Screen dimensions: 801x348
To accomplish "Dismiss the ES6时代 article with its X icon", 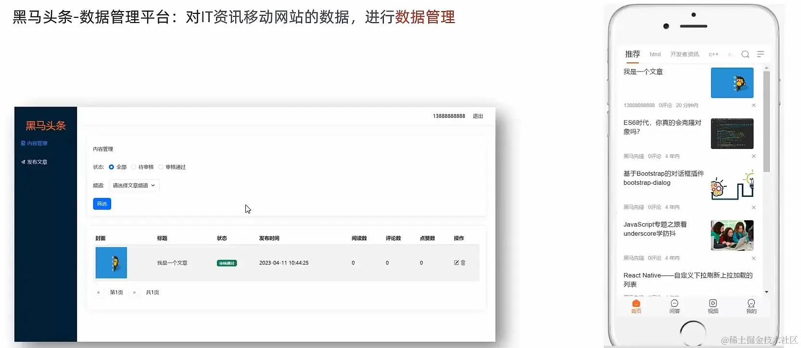I will (x=754, y=156).
